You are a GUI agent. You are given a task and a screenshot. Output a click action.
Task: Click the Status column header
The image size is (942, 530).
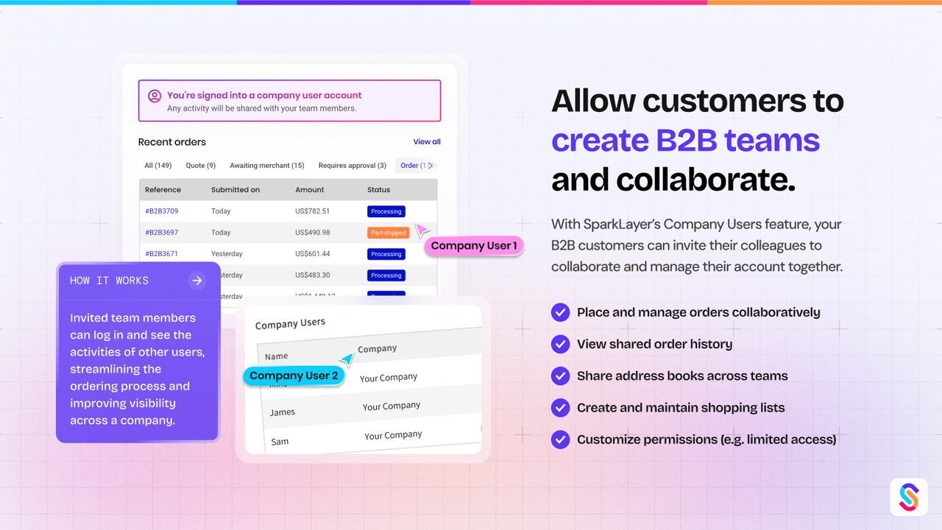tap(378, 190)
